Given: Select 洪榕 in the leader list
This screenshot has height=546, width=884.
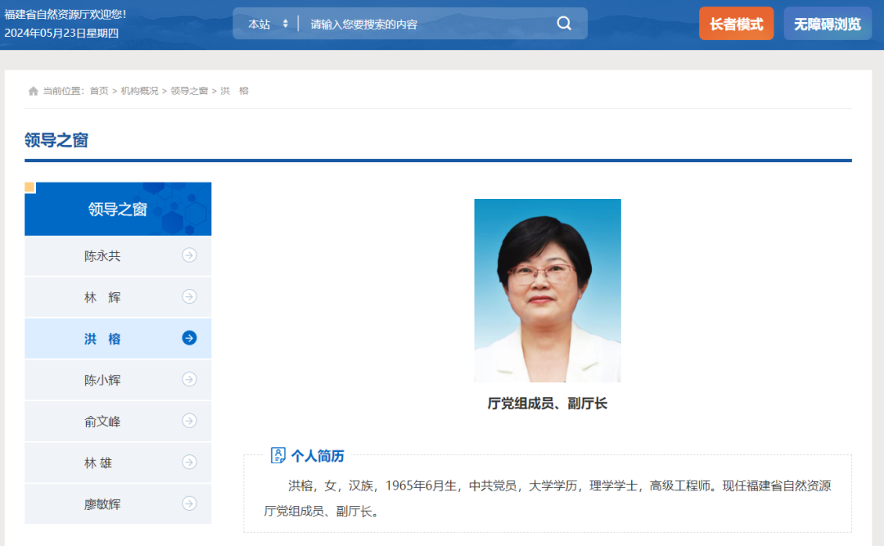Looking at the screenshot, I should [118, 338].
